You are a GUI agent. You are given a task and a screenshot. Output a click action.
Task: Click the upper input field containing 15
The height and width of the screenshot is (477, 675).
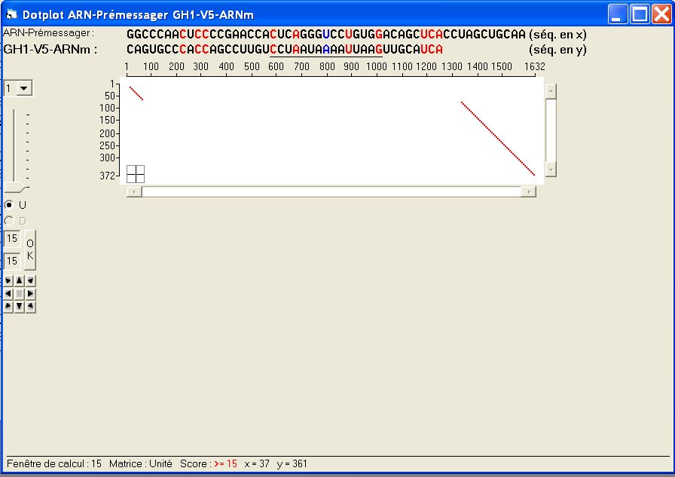coord(12,238)
